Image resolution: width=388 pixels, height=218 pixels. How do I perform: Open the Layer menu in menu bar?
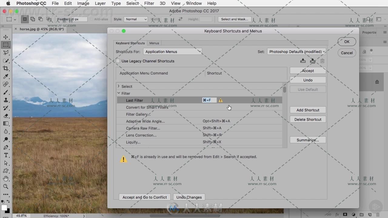tap(100, 3)
